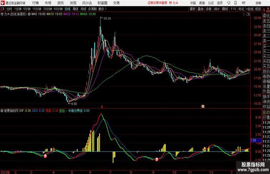This screenshot has width=270, height=174.
Task: Open the 发现 menu
Action: click(x=73, y=3)
